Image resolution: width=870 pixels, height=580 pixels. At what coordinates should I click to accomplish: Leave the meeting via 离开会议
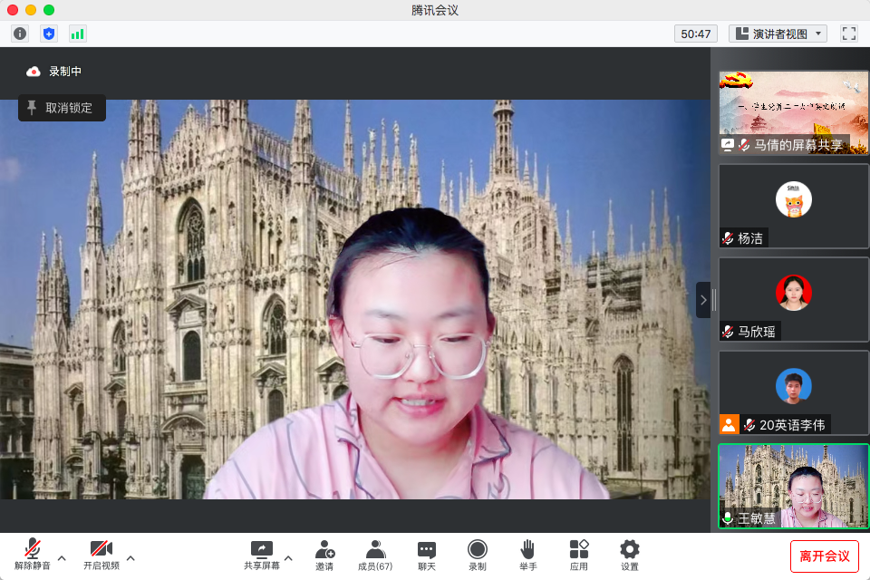point(825,556)
